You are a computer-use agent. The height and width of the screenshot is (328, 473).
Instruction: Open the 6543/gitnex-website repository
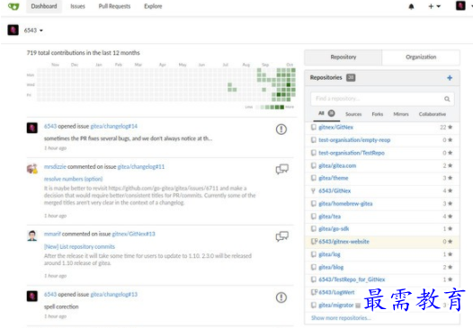(344, 242)
